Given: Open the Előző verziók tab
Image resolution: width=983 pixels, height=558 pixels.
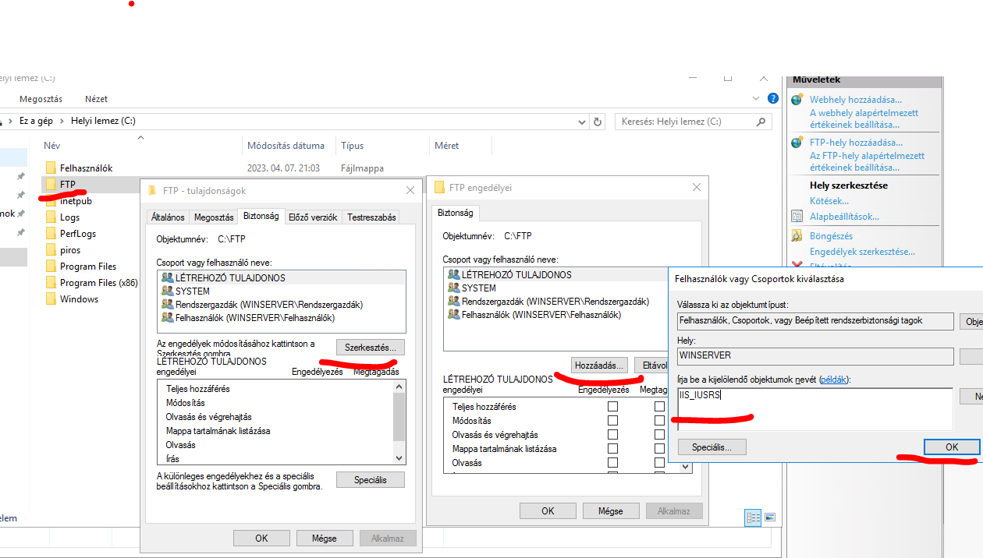Looking at the screenshot, I should click(x=313, y=217).
